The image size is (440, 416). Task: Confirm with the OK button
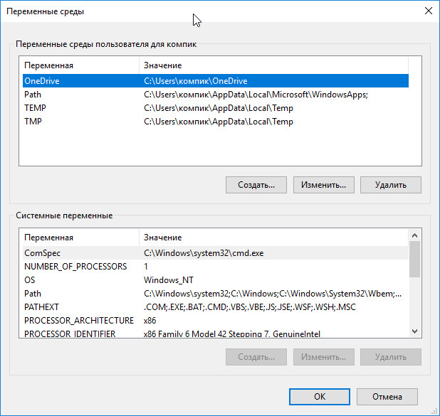click(320, 397)
